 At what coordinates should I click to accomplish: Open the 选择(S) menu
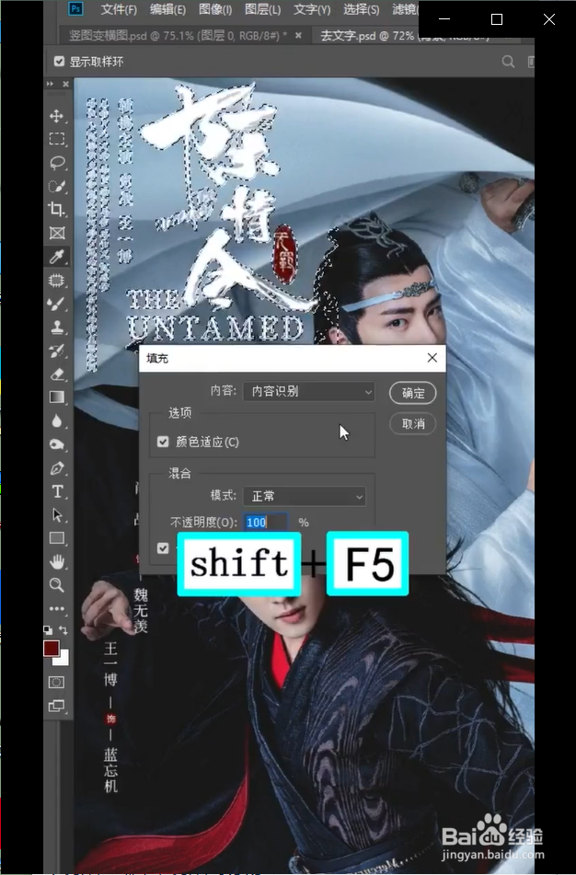click(361, 9)
